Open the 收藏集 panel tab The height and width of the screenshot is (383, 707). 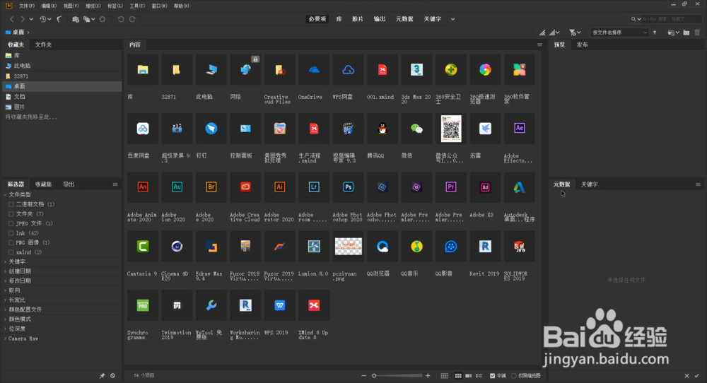[x=43, y=184]
